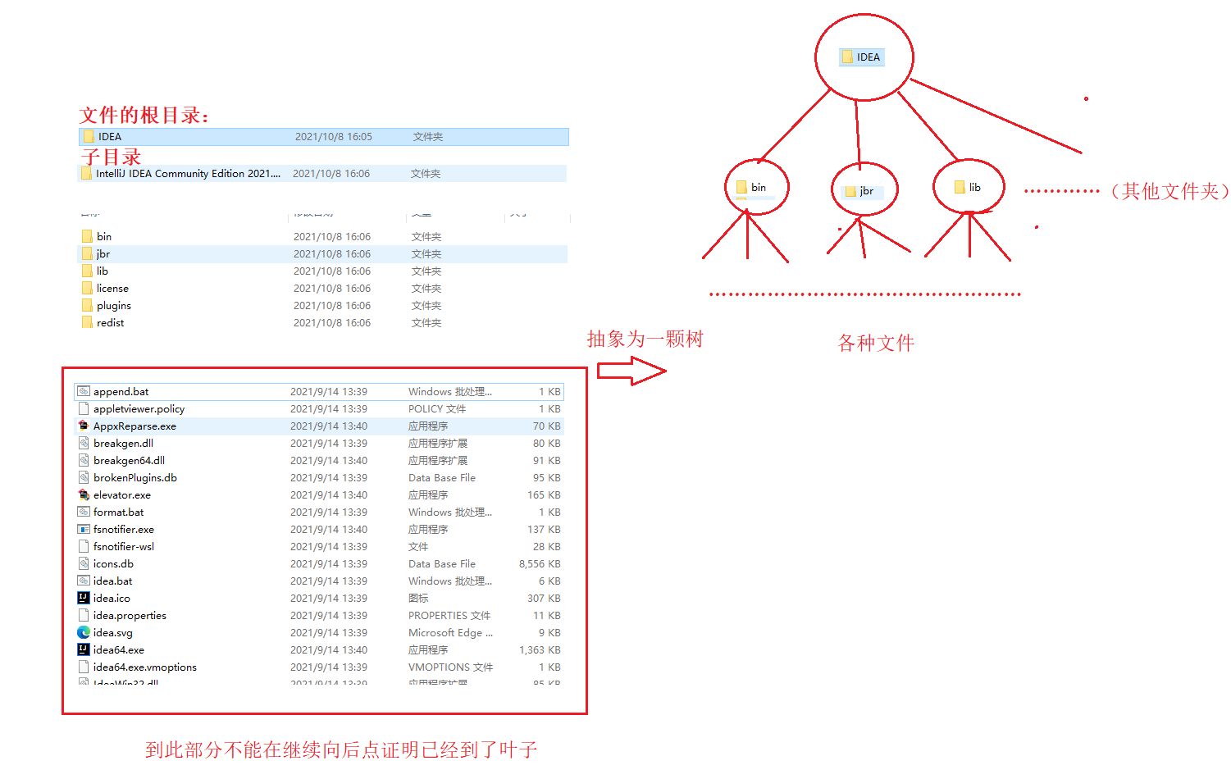Click the 2021/10/8 16:06 date of the redist folder
The height and width of the screenshot is (779, 1231).
coord(332,323)
